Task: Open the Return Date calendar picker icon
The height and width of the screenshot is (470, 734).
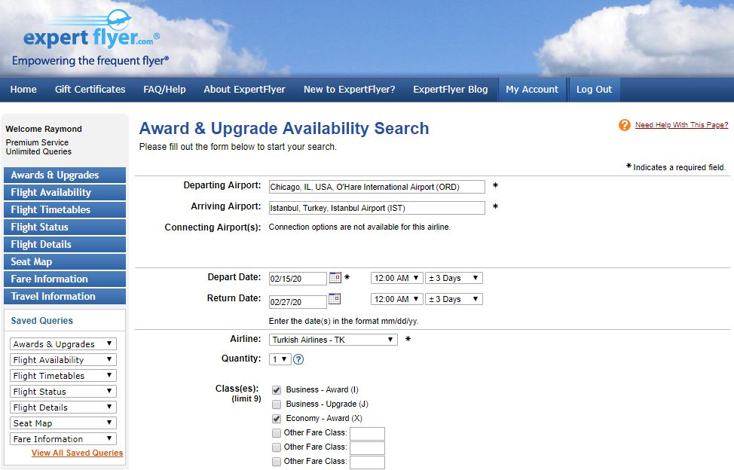Action: point(335,298)
